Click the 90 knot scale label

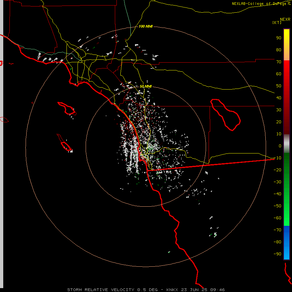[x=279, y=38]
